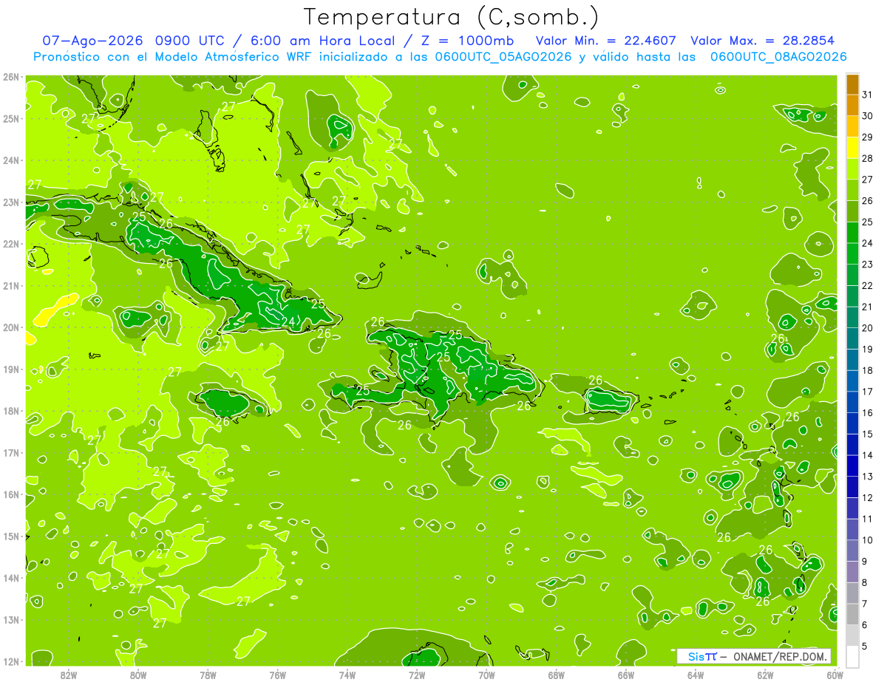The image size is (887, 685).
Task: Click the '76W' longitude axis label
Action: click(277, 674)
